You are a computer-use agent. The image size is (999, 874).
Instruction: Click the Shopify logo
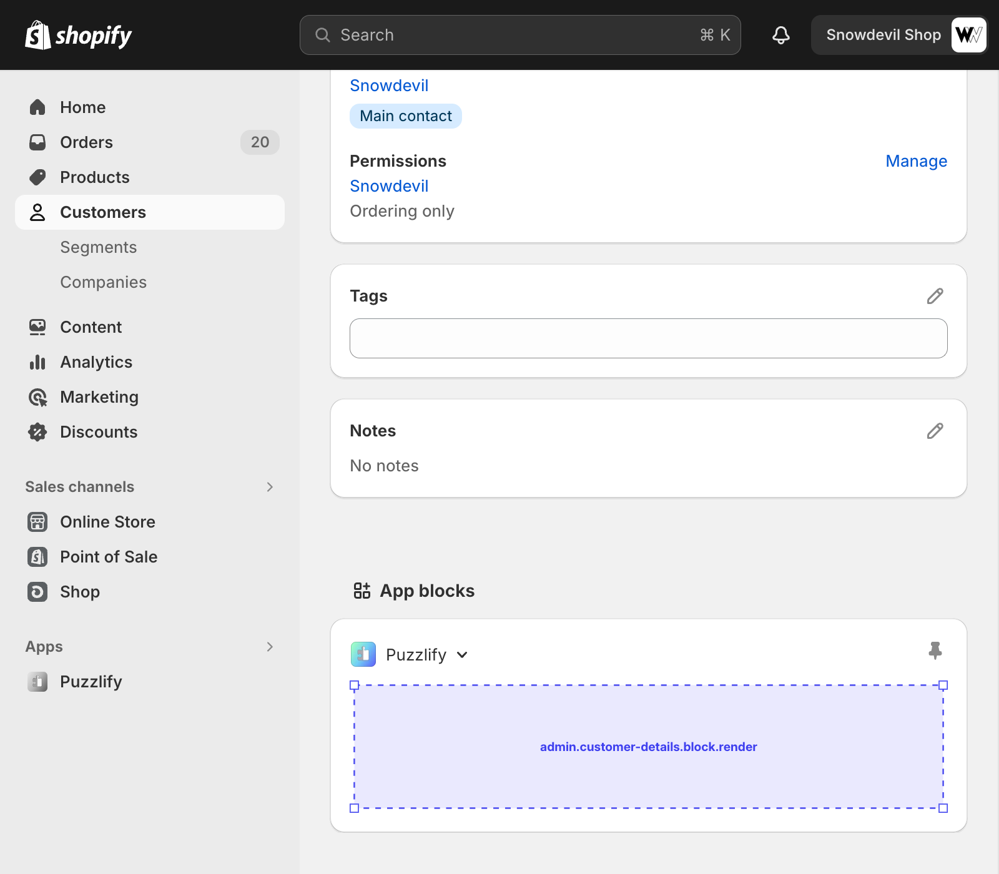(79, 35)
